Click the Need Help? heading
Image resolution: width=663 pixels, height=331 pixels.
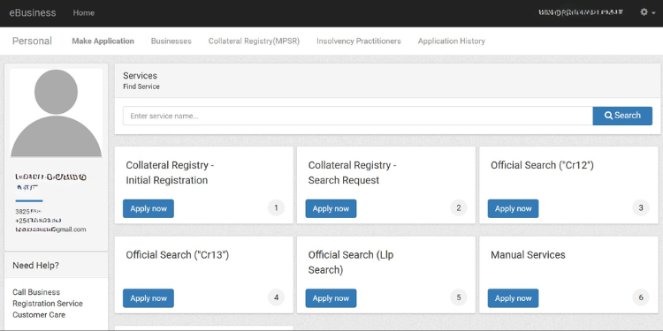point(36,266)
